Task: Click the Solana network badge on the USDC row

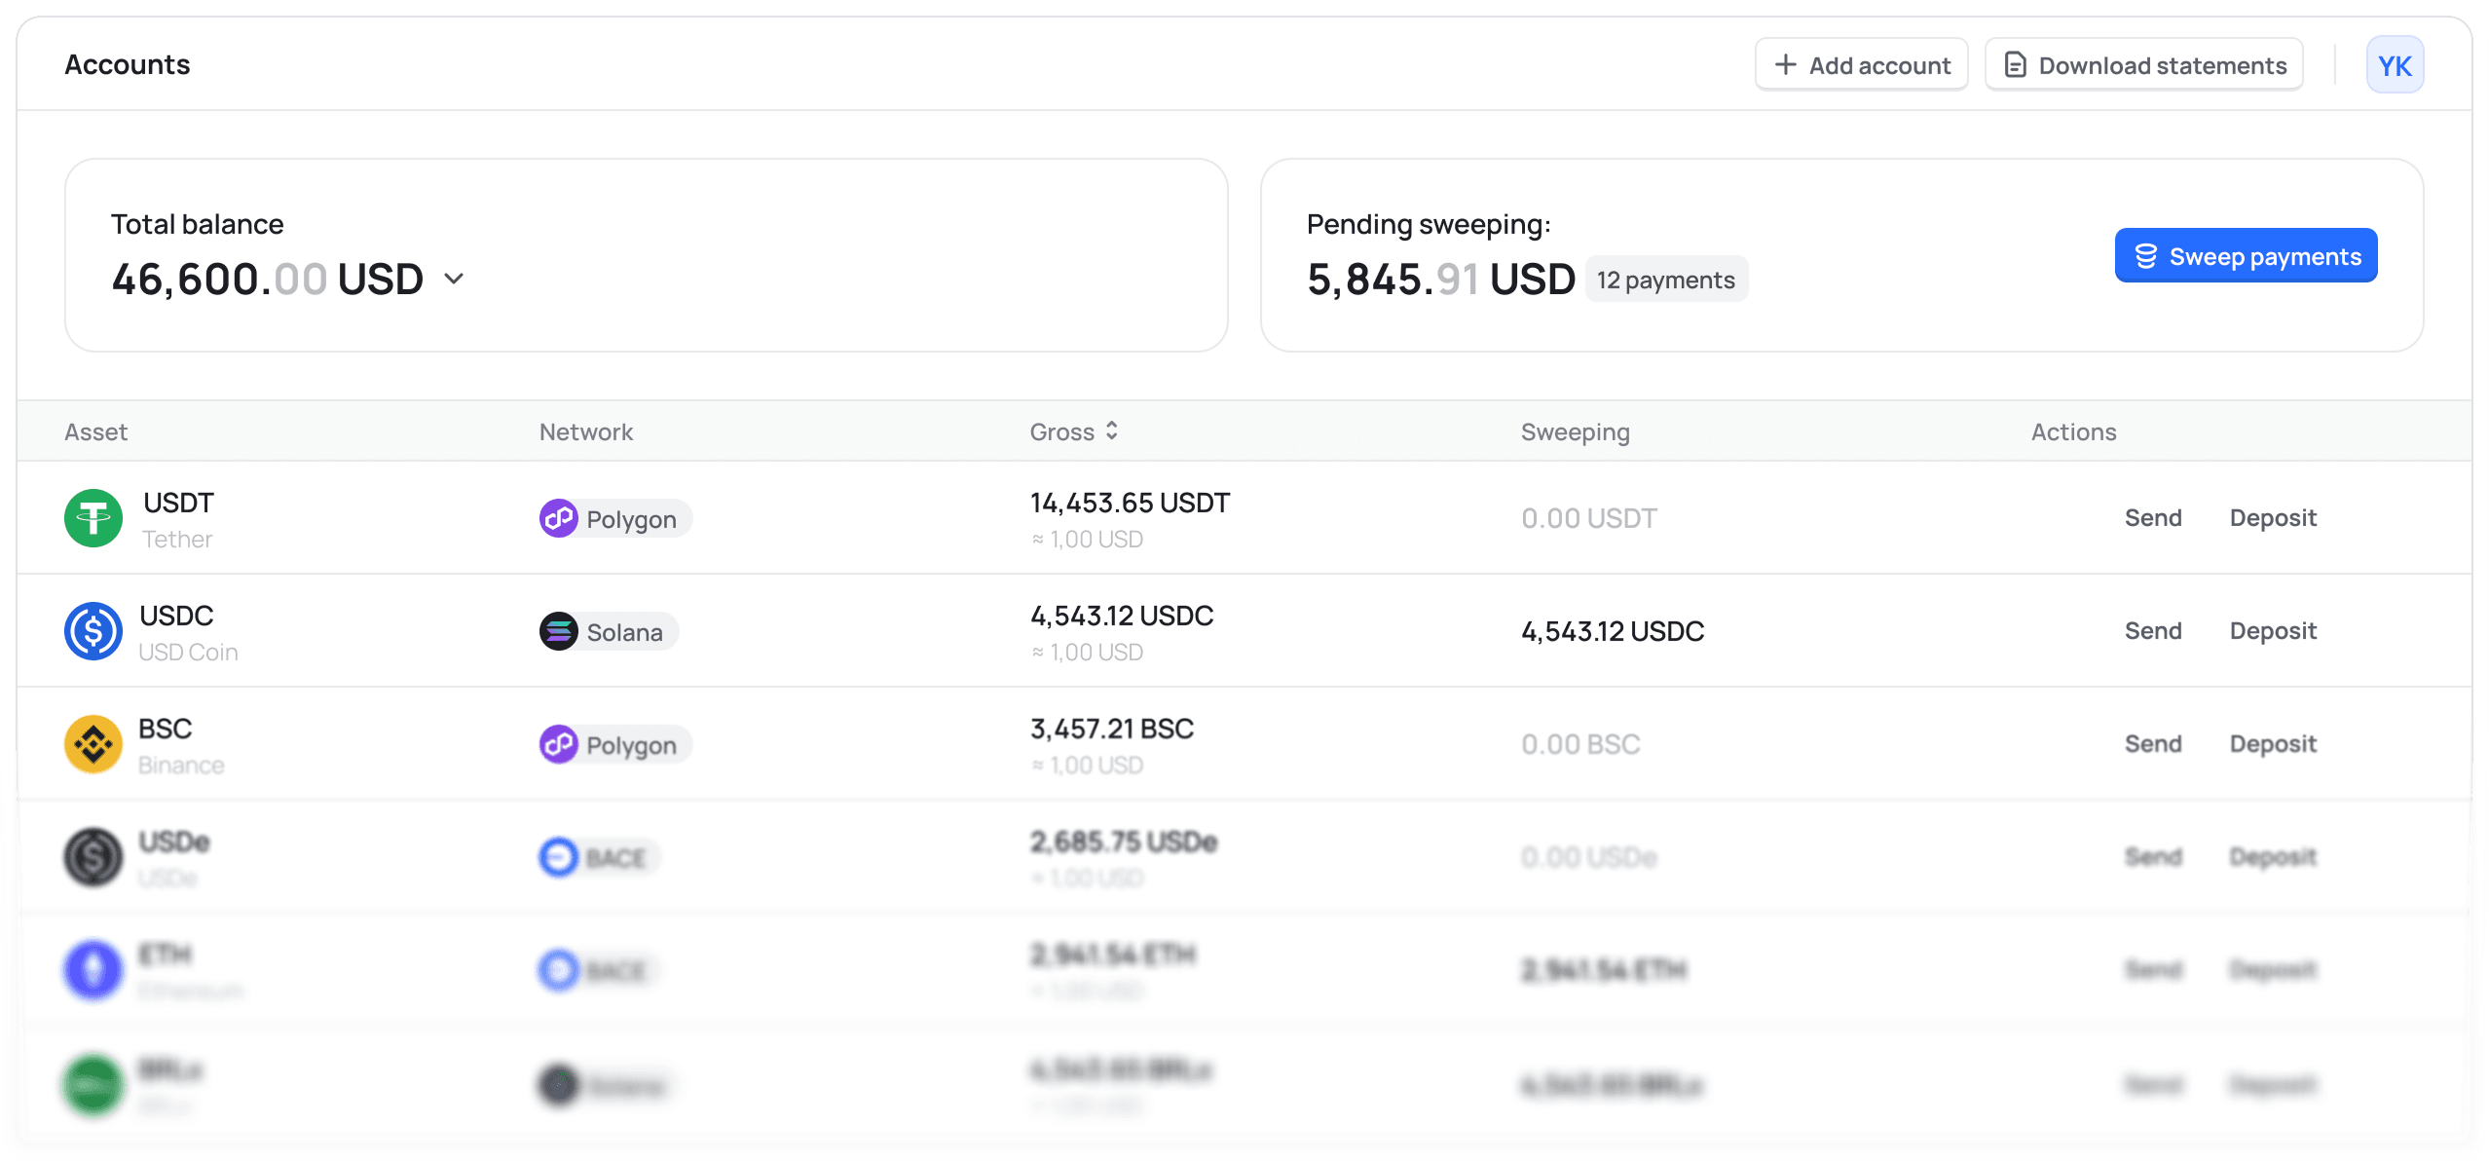Action: 608,631
